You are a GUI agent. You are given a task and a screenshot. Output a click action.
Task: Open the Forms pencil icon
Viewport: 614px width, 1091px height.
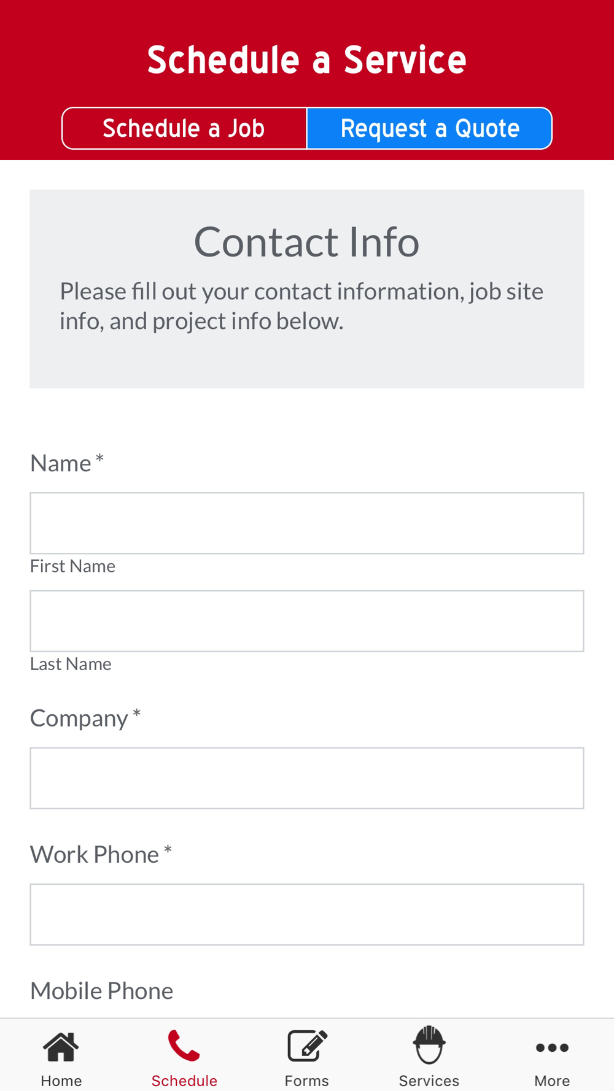point(307,1046)
